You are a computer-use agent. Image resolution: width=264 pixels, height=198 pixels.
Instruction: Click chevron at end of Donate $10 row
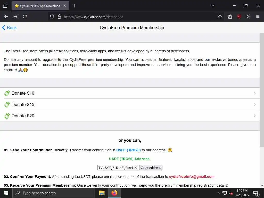tap(254, 93)
